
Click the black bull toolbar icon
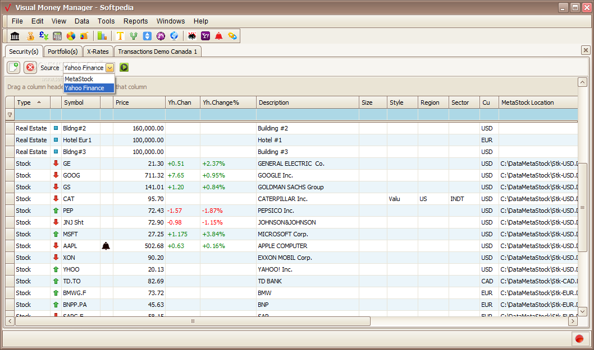point(192,36)
